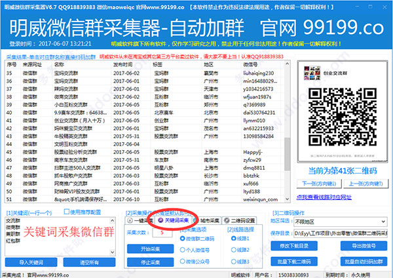Select the 线路3 route option

(230, 261)
